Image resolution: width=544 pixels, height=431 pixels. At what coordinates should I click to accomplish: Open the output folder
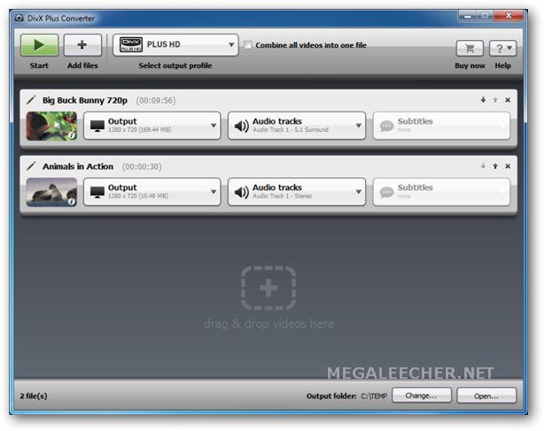coord(486,396)
